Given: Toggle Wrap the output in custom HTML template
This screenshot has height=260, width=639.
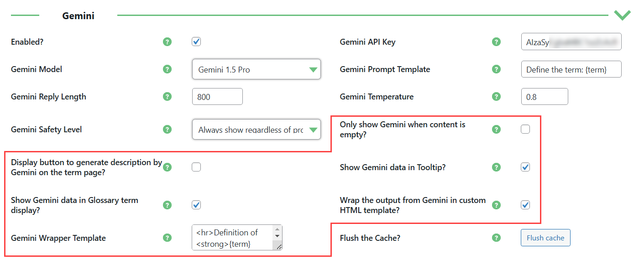Looking at the screenshot, I should tap(525, 205).
